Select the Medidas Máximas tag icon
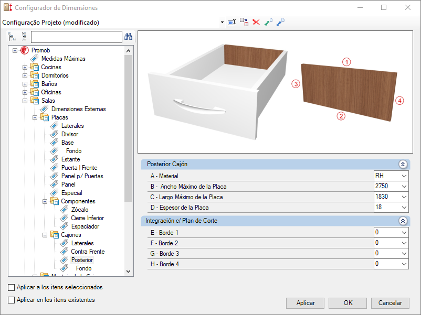Viewport: 421px width, 315px height. click(34, 59)
